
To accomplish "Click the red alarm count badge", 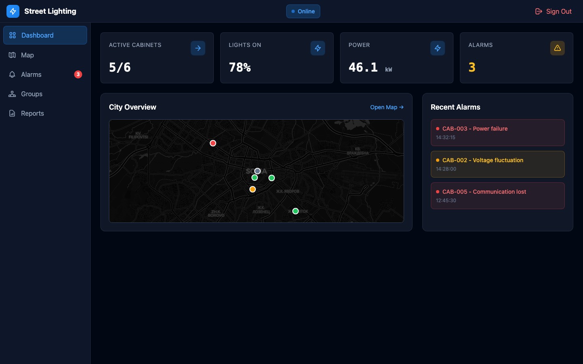I will coord(78,74).
